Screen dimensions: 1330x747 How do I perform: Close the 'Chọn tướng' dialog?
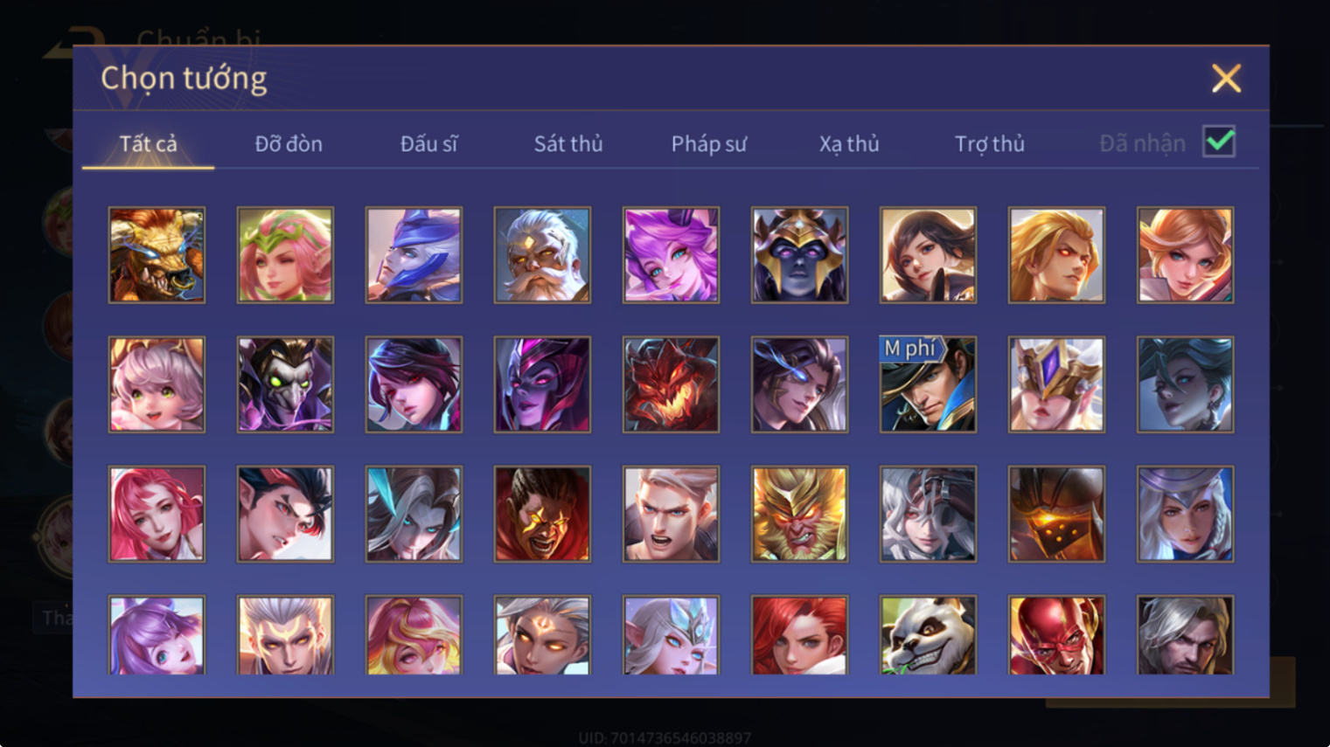click(x=1226, y=79)
